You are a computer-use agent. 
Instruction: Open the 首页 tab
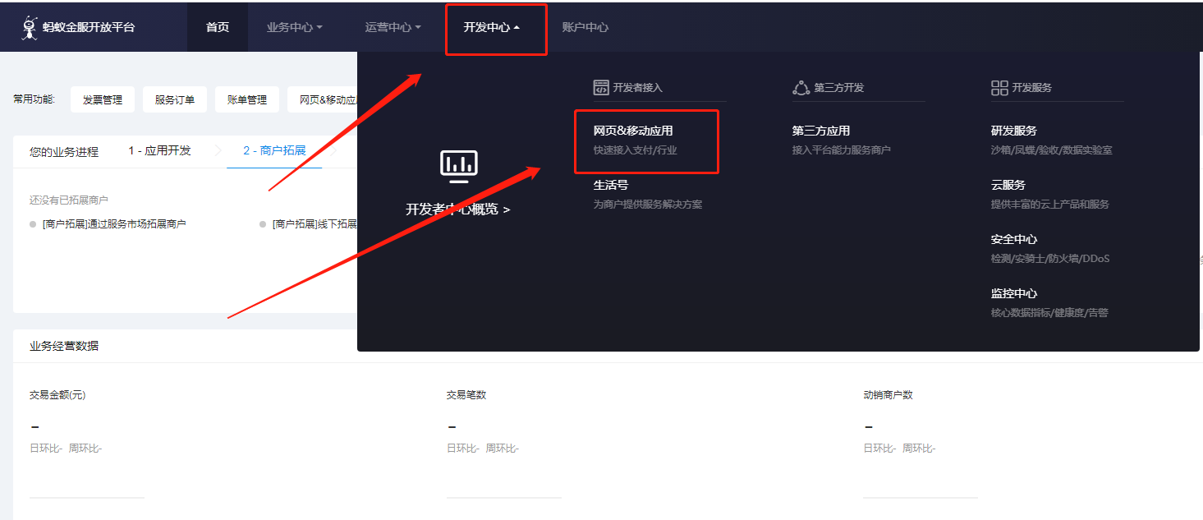pyautogui.click(x=218, y=27)
